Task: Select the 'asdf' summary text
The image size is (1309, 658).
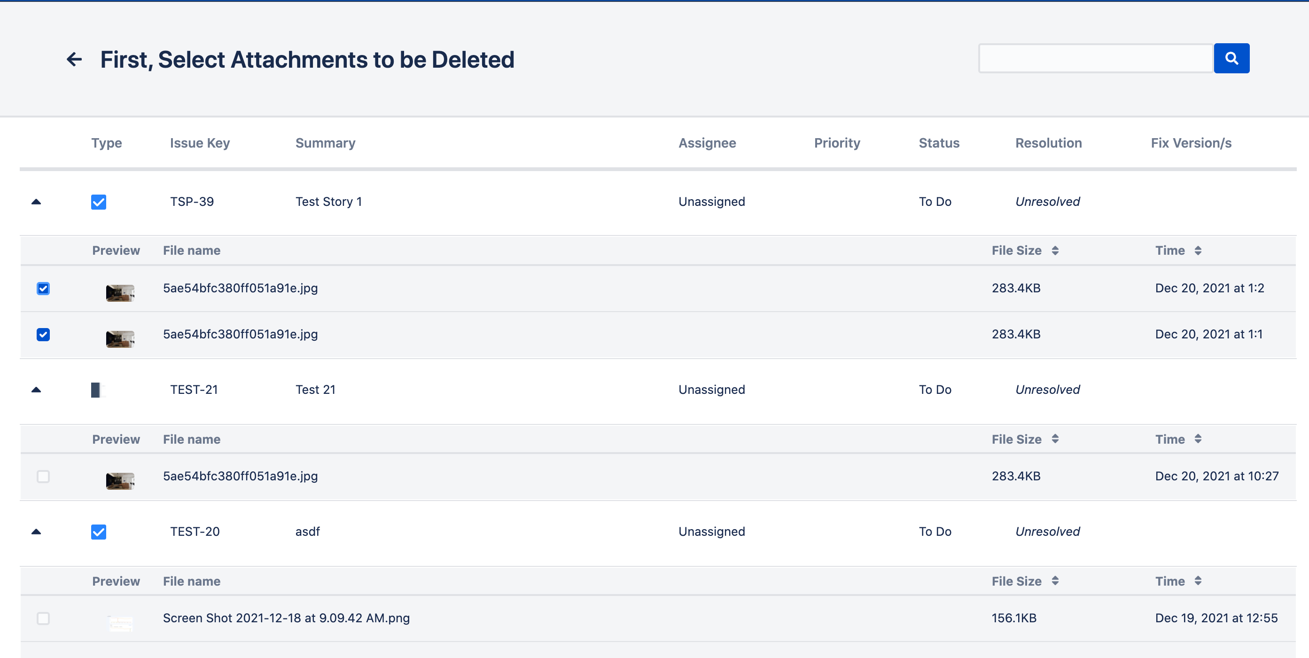Action: [307, 532]
